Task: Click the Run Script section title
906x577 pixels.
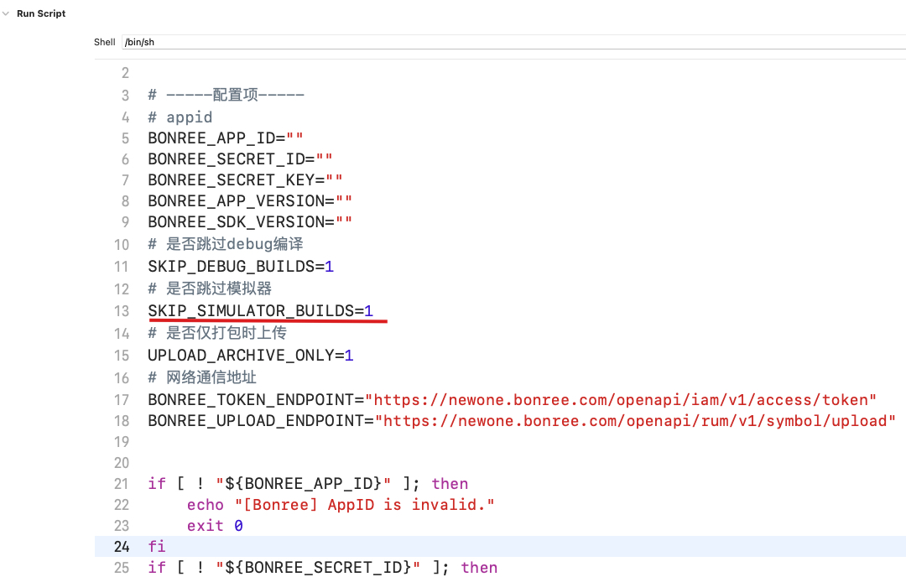Action: (x=41, y=14)
